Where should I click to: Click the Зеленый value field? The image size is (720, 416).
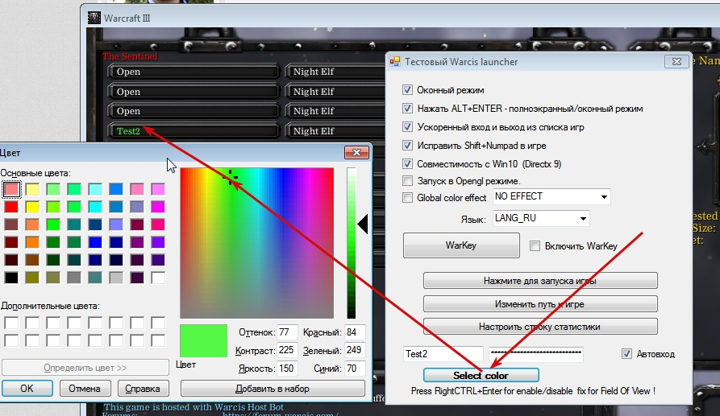(355, 351)
